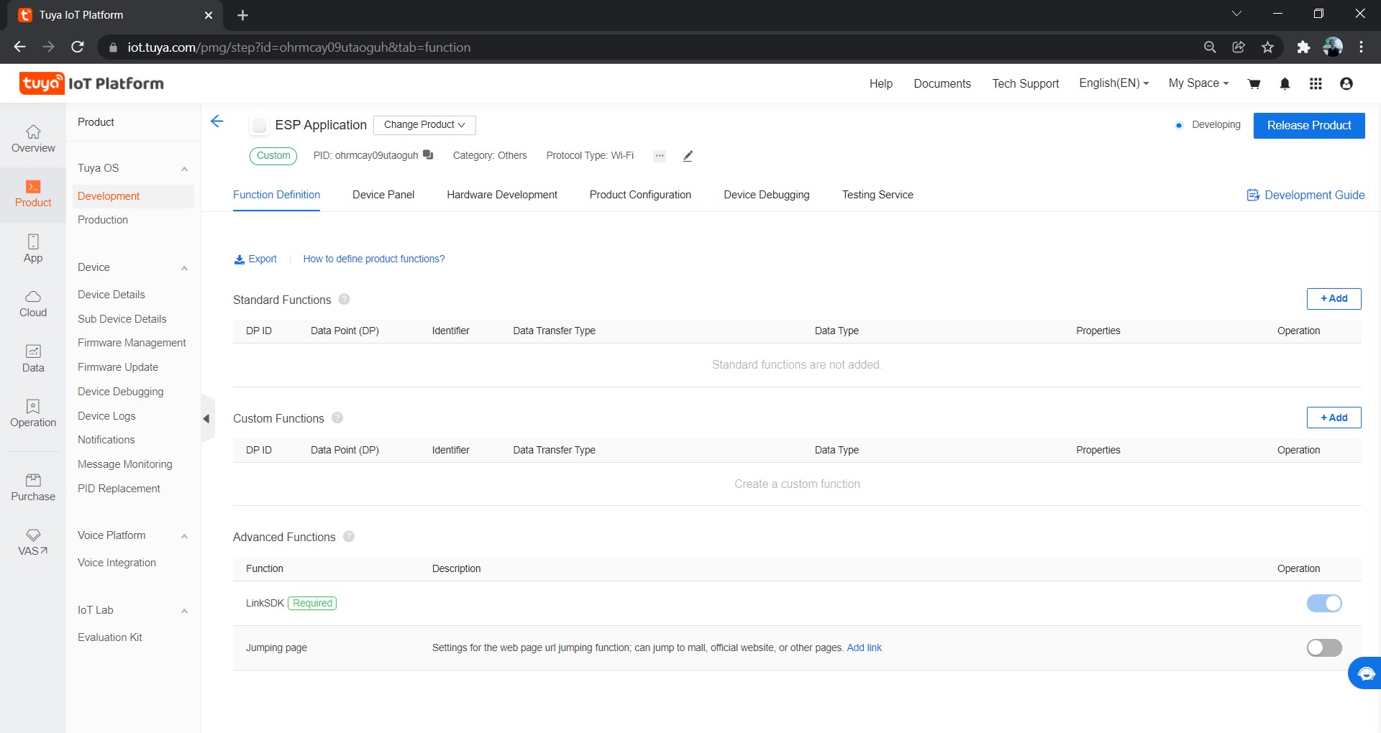Select the Function Definition tab
This screenshot has height=733, width=1381.
pyautogui.click(x=276, y=195)
